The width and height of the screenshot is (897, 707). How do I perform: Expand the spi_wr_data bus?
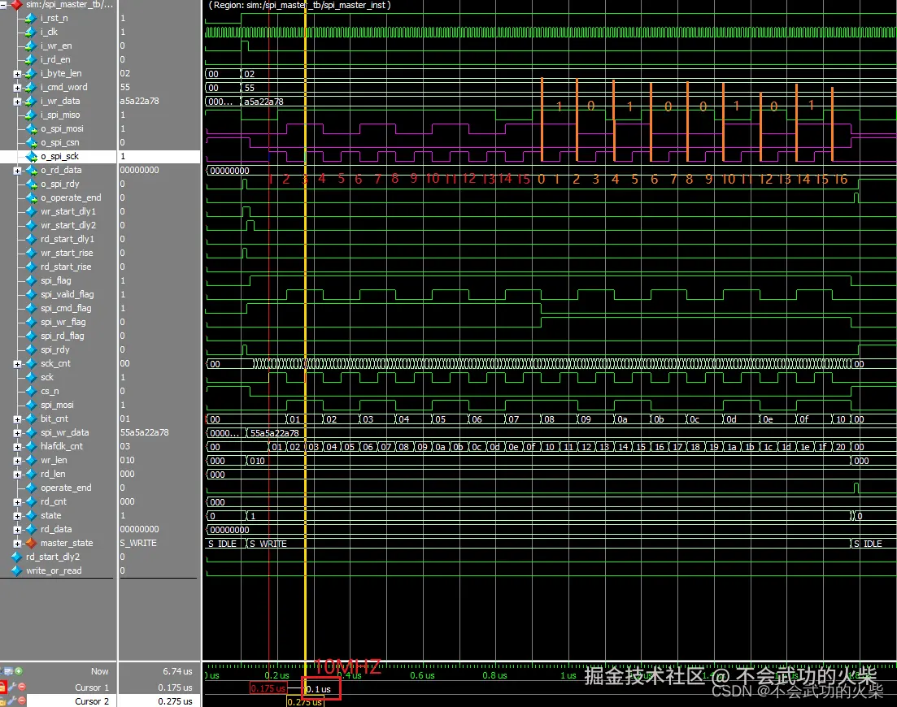pos(17,432)
